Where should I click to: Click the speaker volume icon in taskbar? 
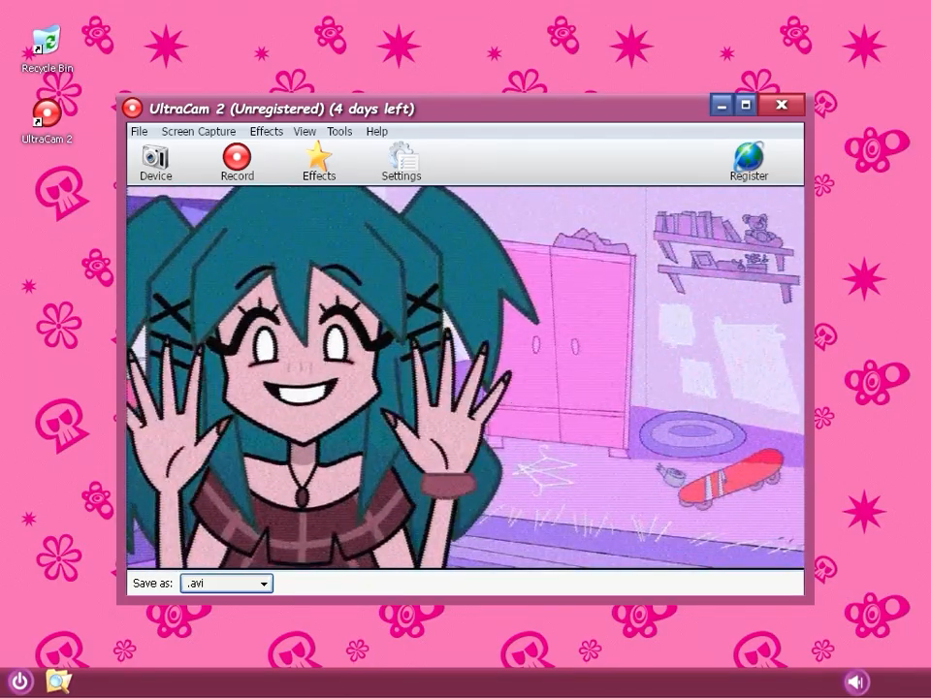(x=855, y=682)
